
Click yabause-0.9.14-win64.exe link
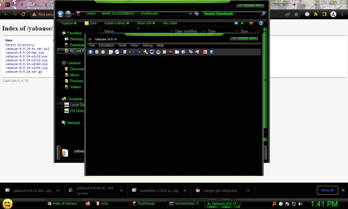pyautogui.click(x=26, y=64)
